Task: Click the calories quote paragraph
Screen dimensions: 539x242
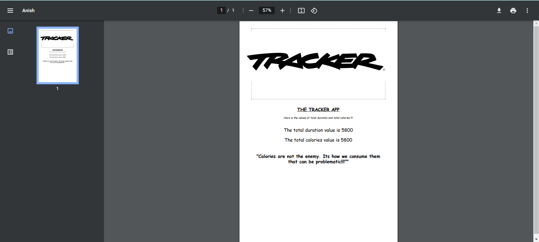Action: tap(318, 159)
